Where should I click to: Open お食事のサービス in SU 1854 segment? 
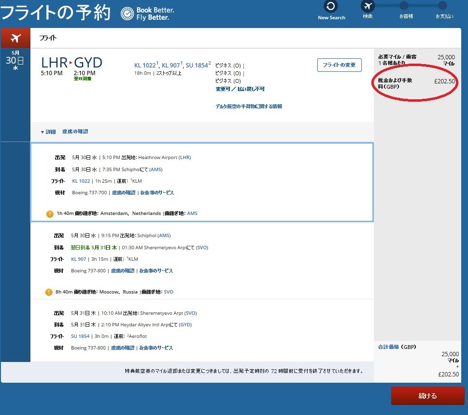[x=156, y=348]
